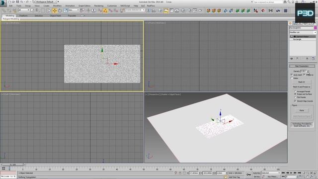Select the Select and Move tool

pyautogui.click(x=55, y=10)
